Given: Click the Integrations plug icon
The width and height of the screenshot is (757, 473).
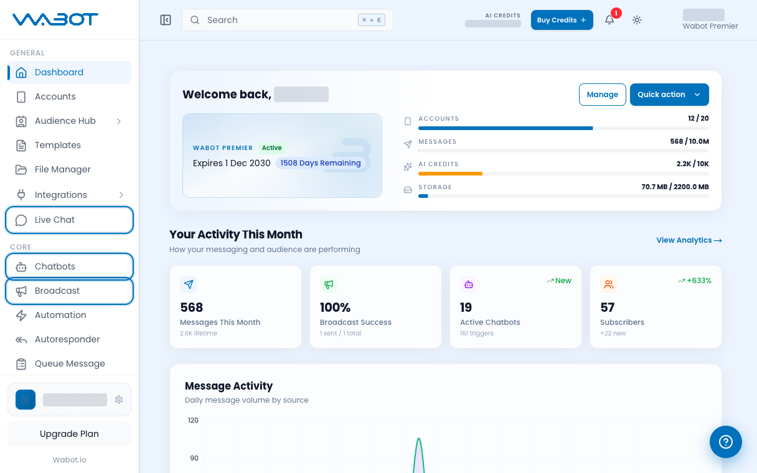Looking at the screenshot, I should 21,195.
